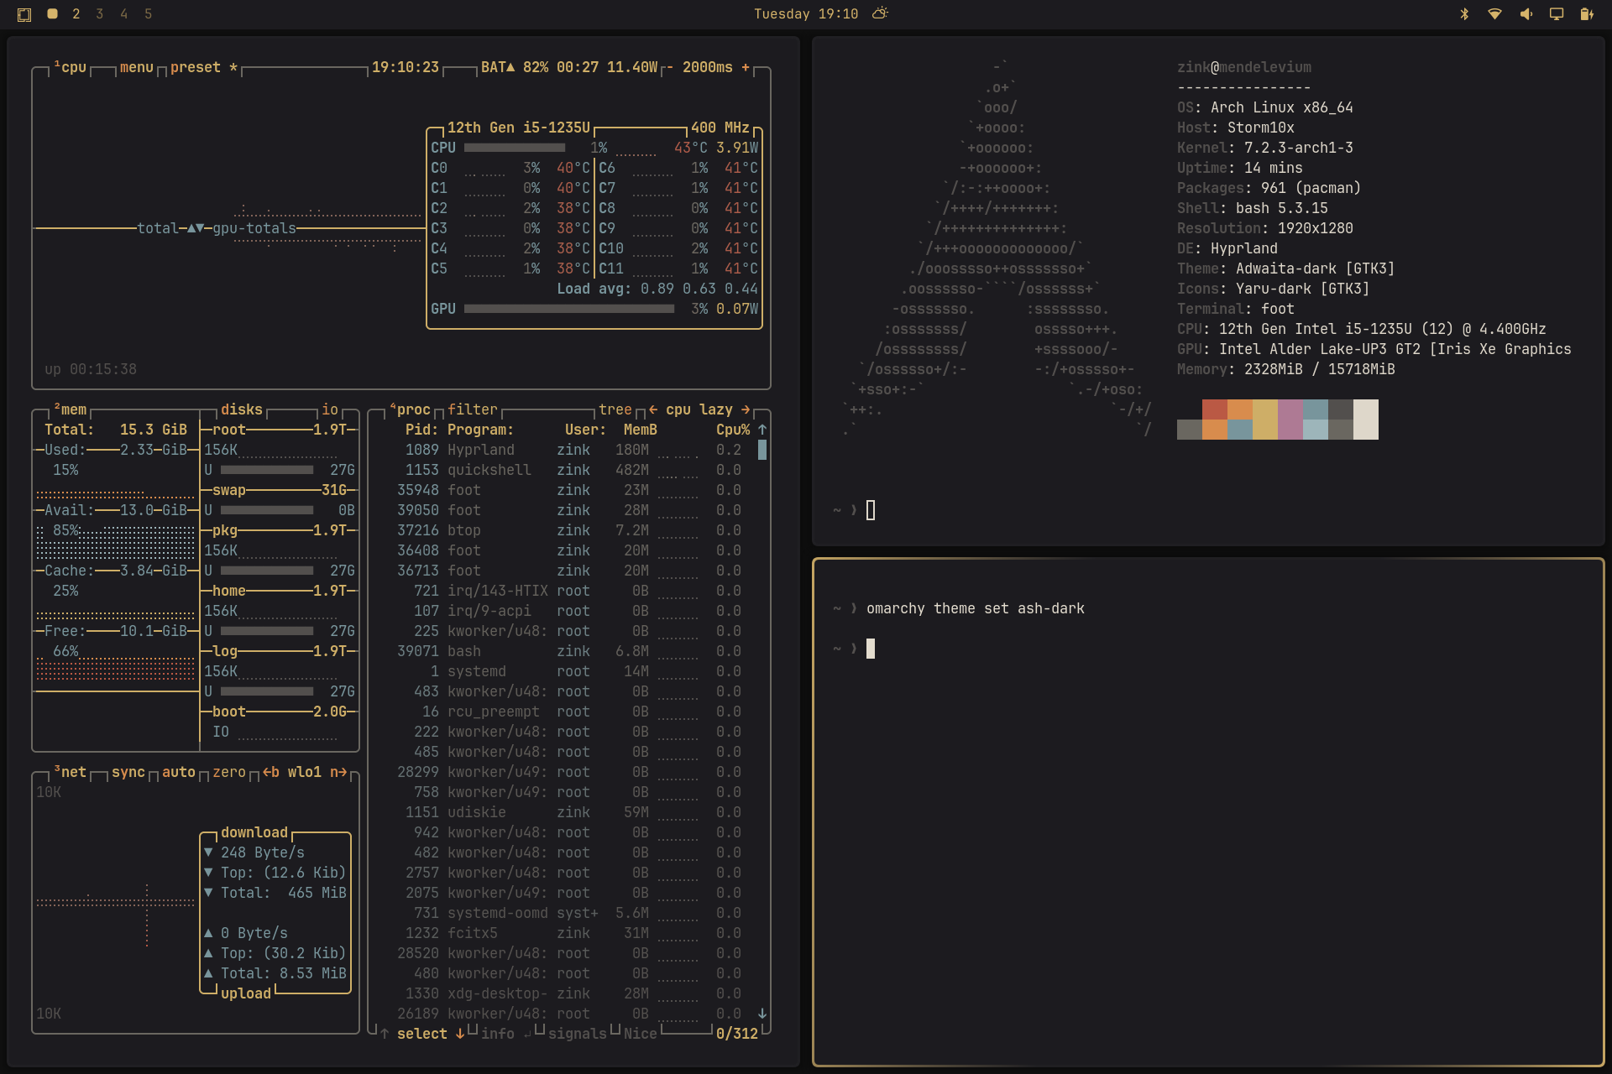Click the white swatch in neofetch palette

(x=1366, y=420)
